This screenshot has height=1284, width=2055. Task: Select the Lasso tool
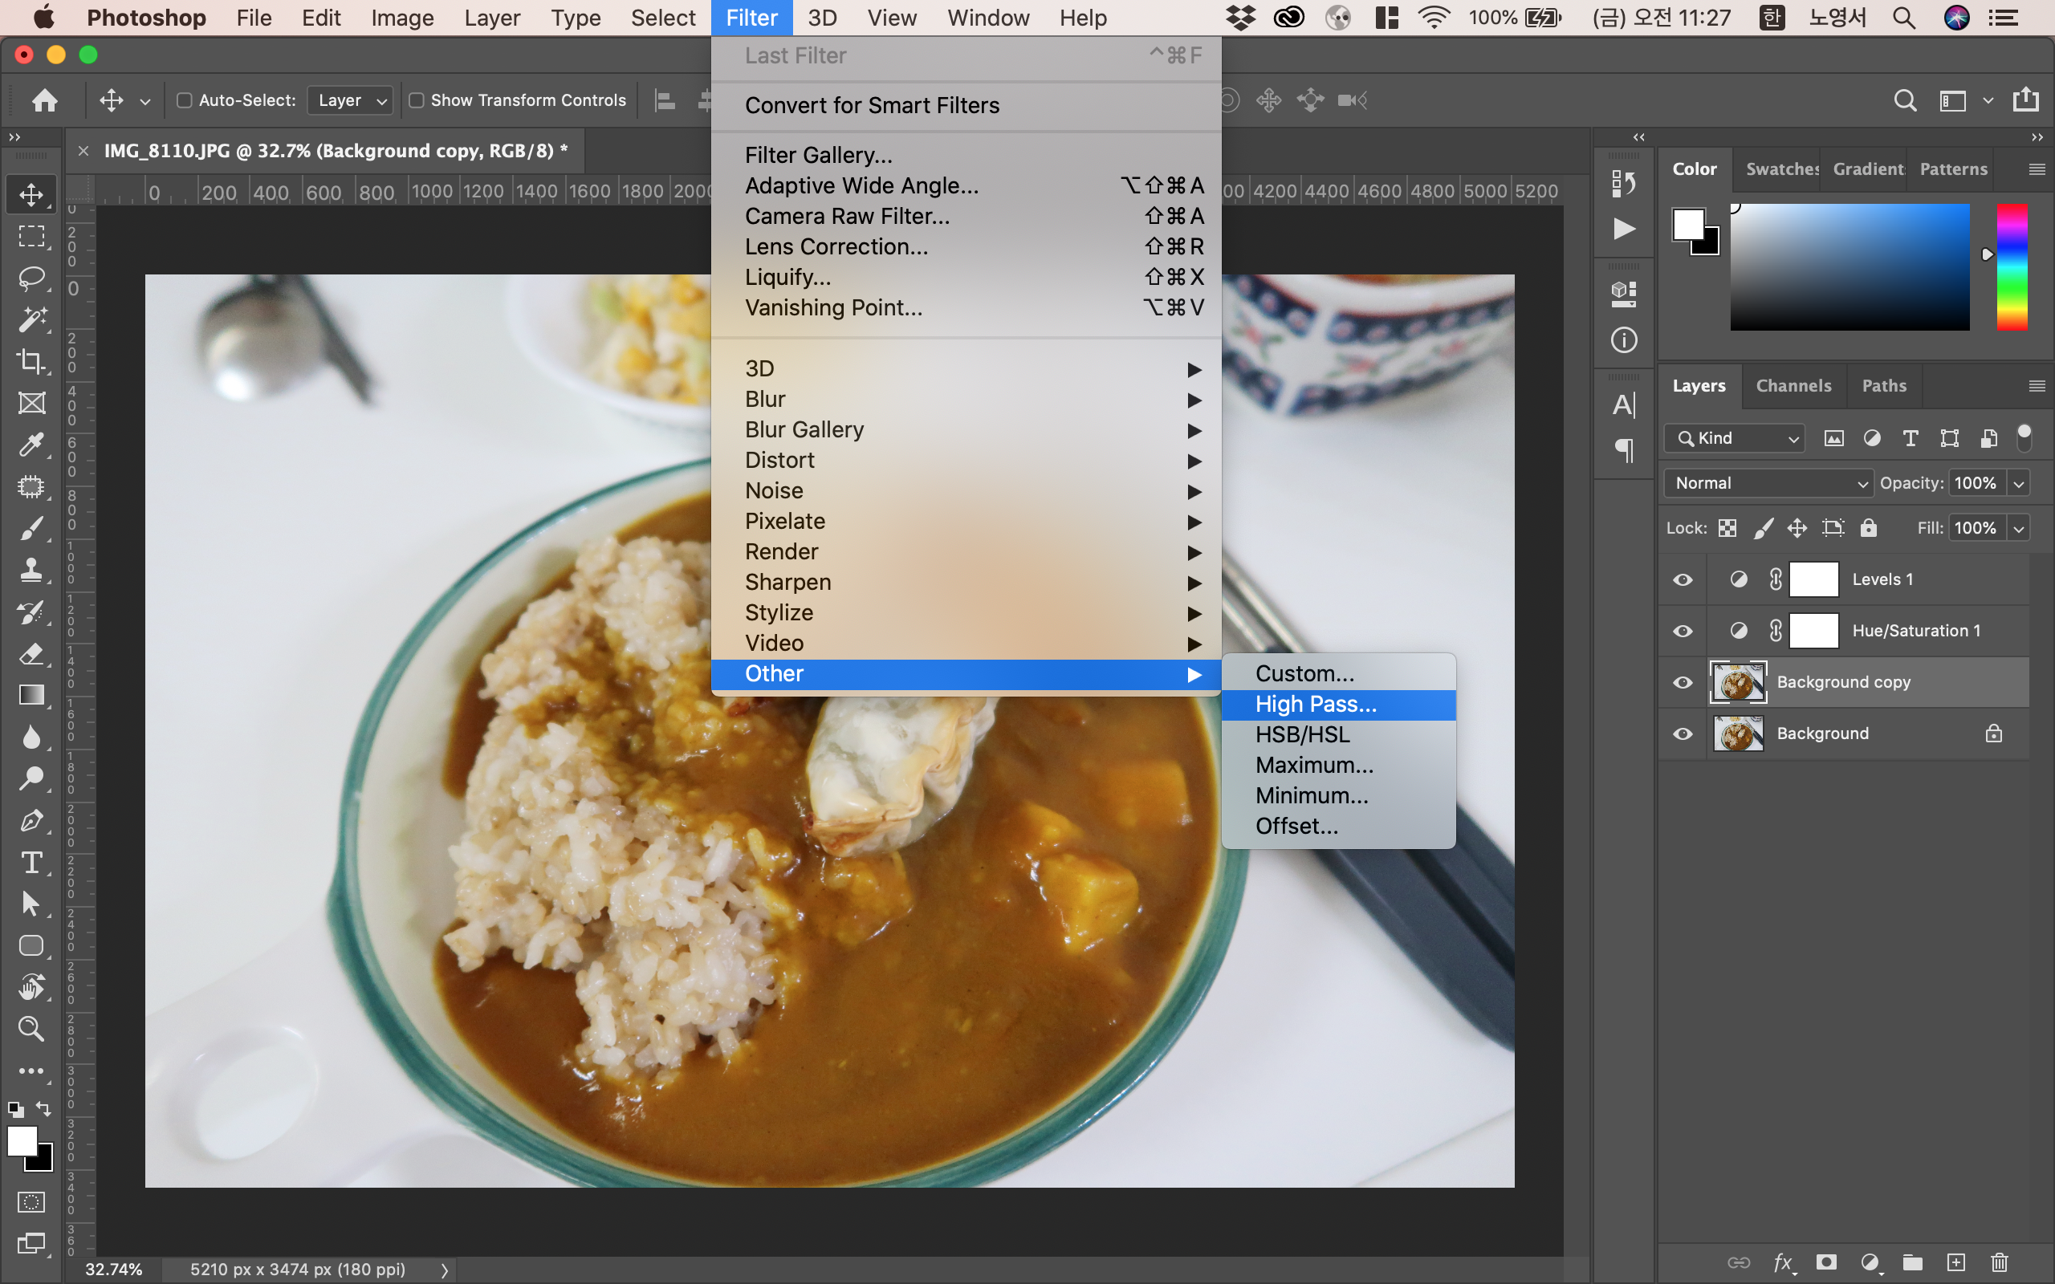(31, 278)
